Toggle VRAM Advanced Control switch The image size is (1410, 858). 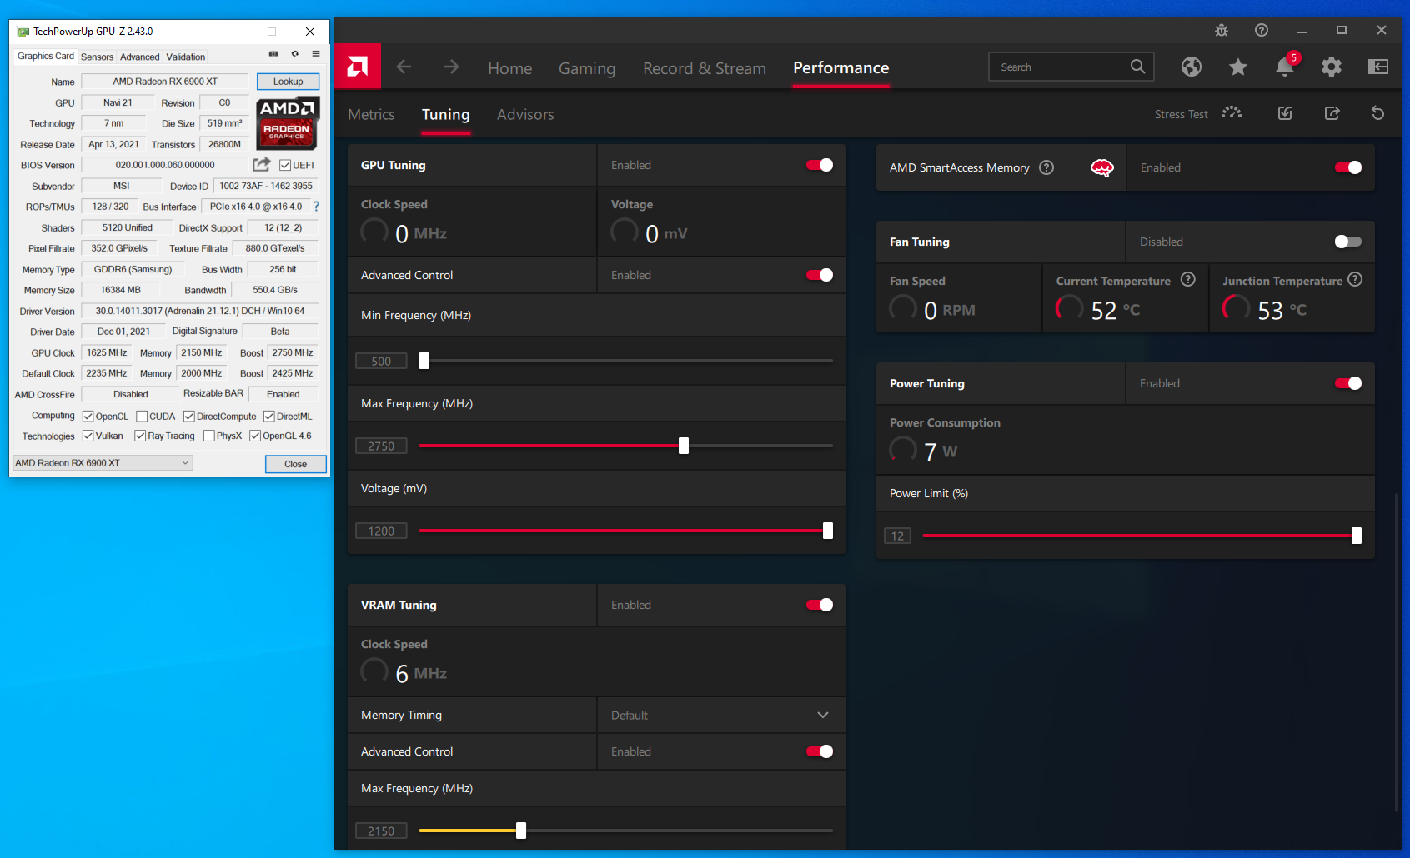click(820, 751)
